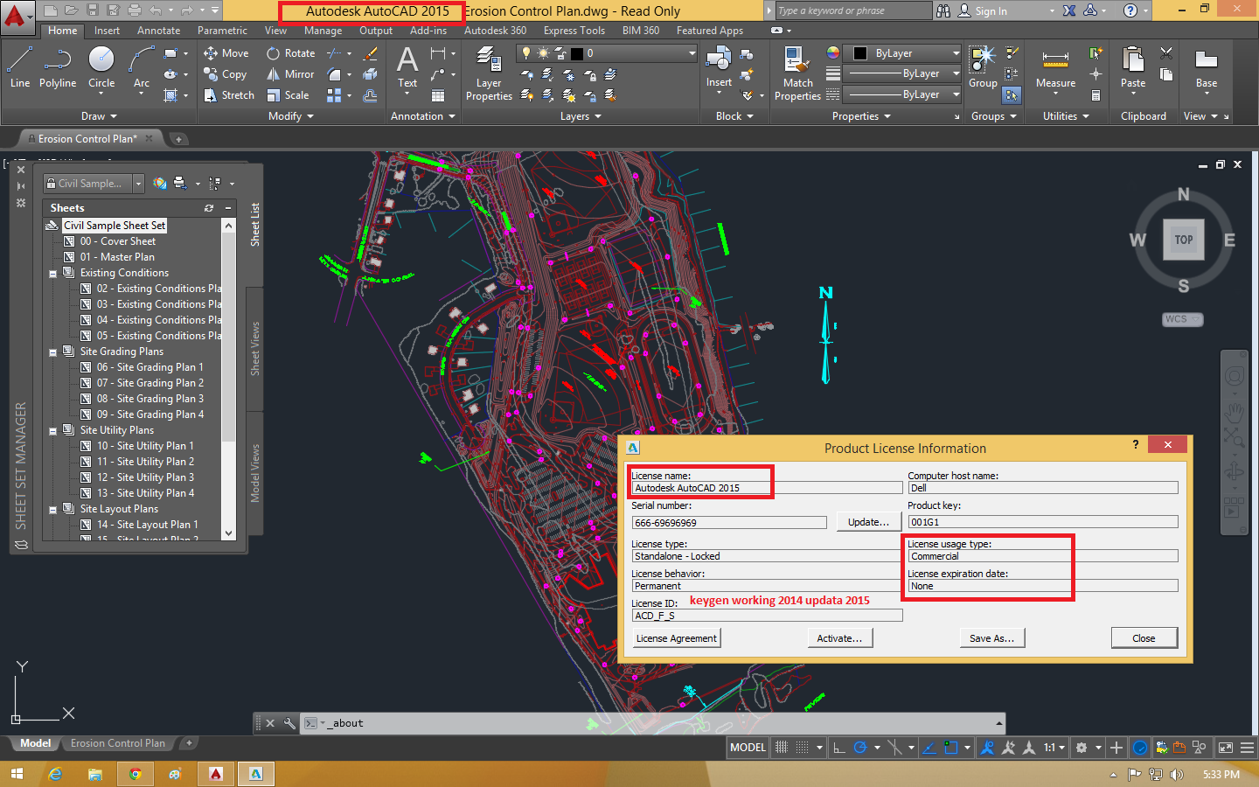Toggle annotation visibility in status bar
1259x787 pixels.
coord(987,748)
